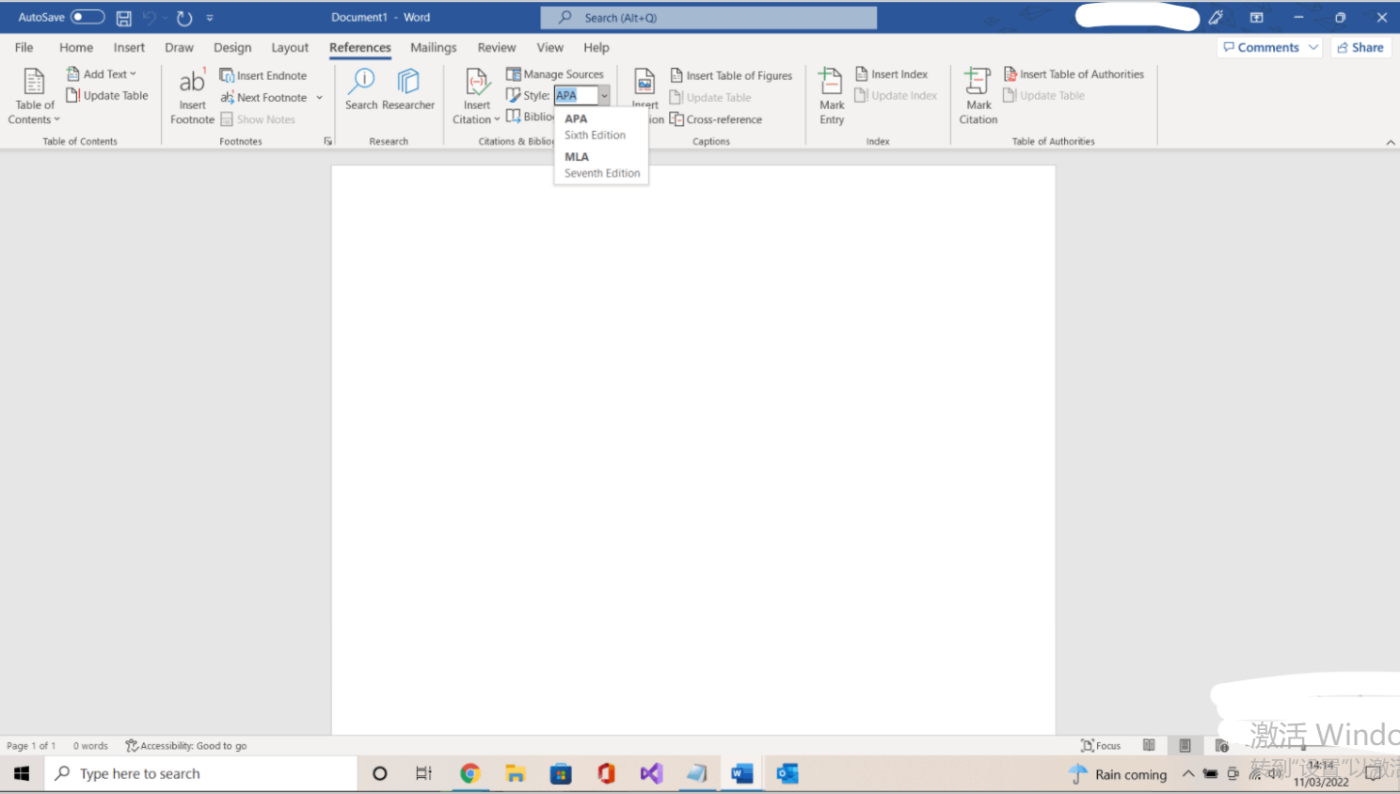Open the File menu
Image resolution: width=1400 pixels, height=794 pixels.
pos(24,47)
